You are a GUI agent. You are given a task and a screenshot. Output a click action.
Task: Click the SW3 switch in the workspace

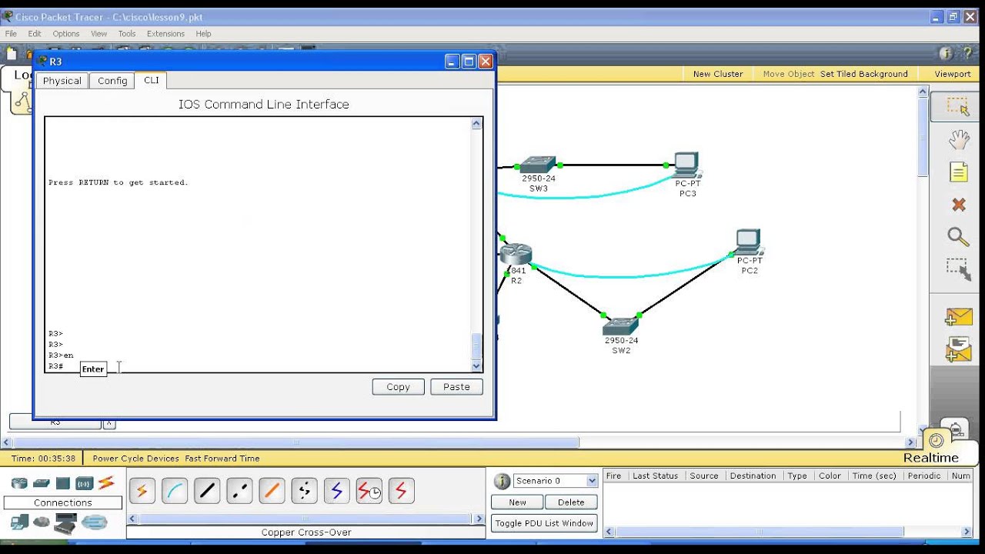(538, 165)
